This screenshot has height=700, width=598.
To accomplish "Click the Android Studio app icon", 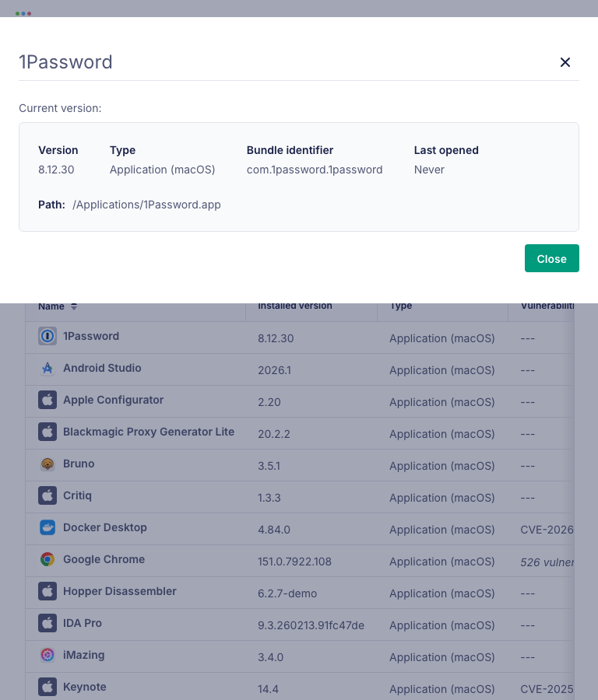I will [x=47, y=368].
